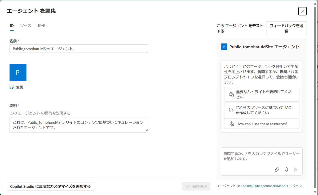Click the この エージェント の目的を説明する hint
318x195 pixels.
click(40, 113)
